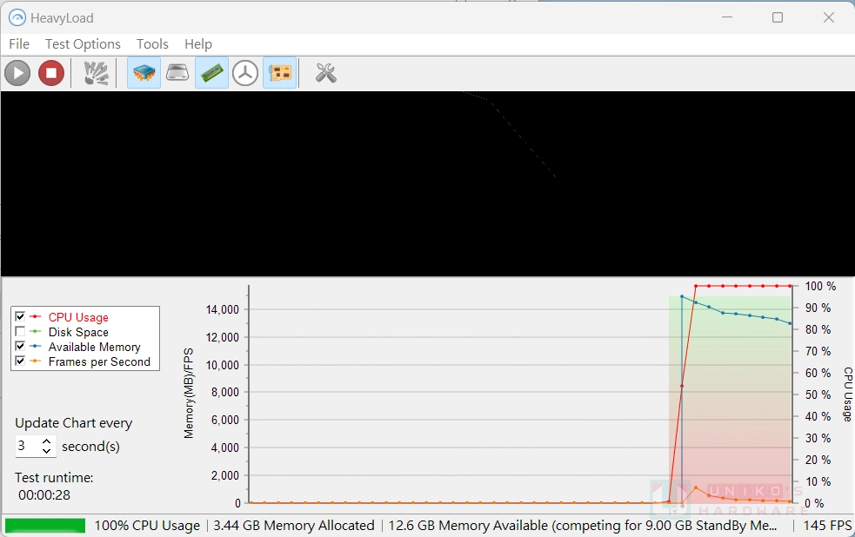Toggle the CPU stress chip icon

144,73
